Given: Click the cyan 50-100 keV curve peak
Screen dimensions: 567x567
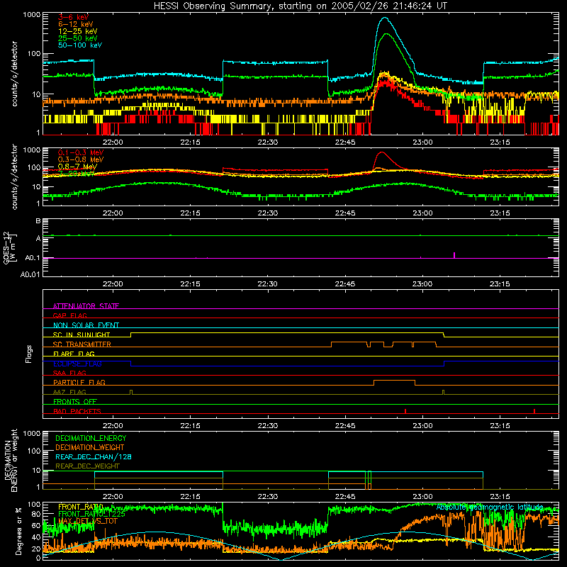Looking at the screenshot, I should (x=385, y=18).
